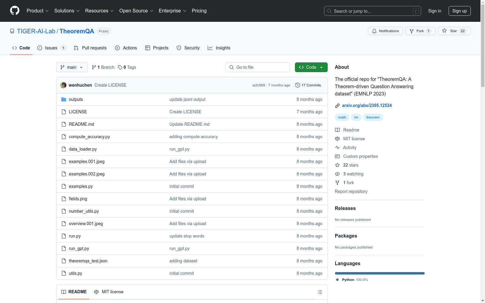The image size is (485, 303).
Task: Click the Go to file input
Action: (x=258, y=67)
